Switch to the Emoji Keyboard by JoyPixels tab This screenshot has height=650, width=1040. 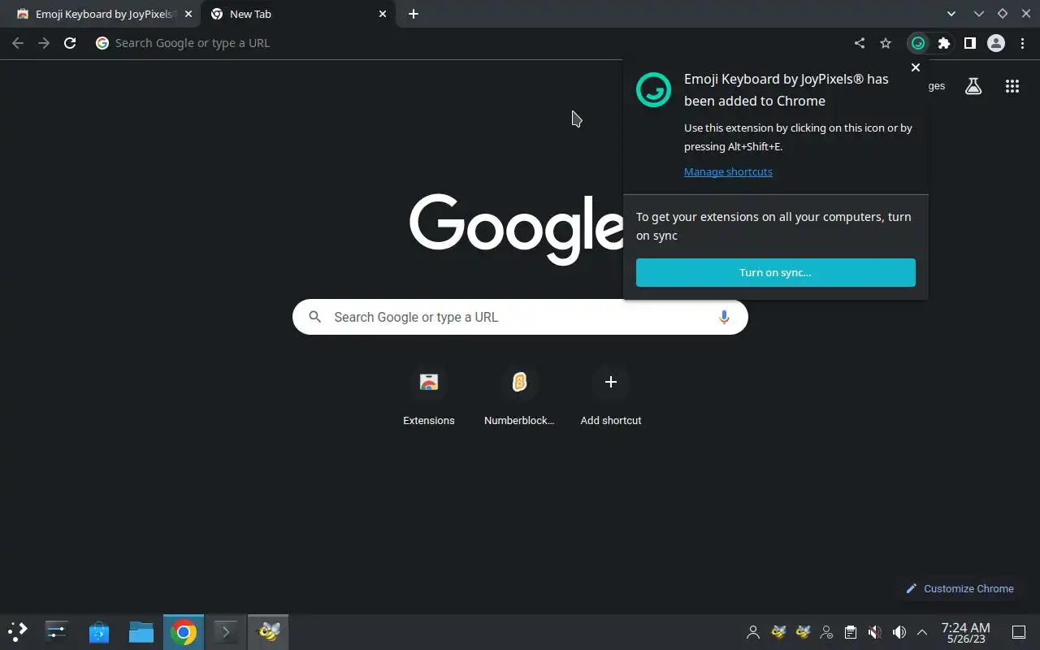(x=104, y=14)
